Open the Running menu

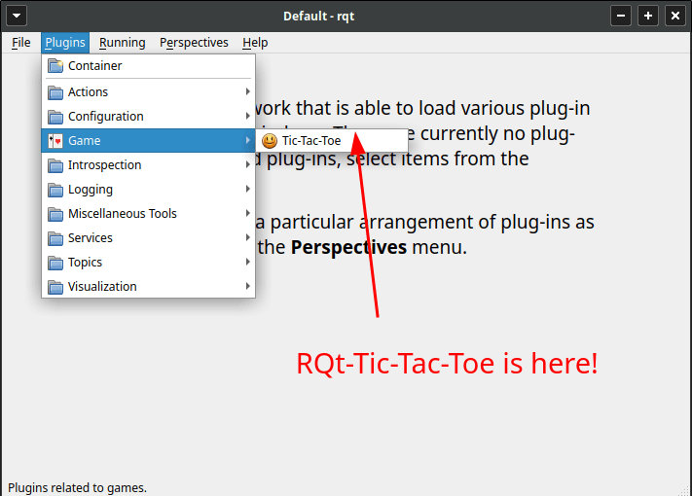[123, 43]
